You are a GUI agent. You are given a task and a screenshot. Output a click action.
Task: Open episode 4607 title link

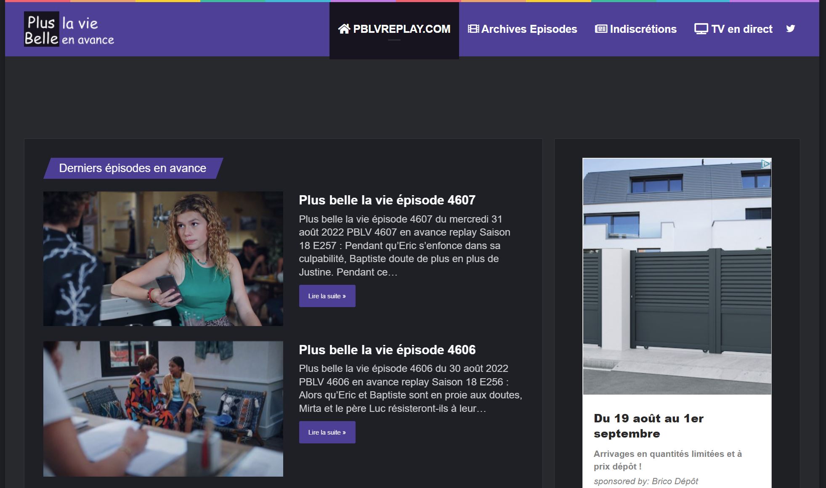tap(387, 200)
